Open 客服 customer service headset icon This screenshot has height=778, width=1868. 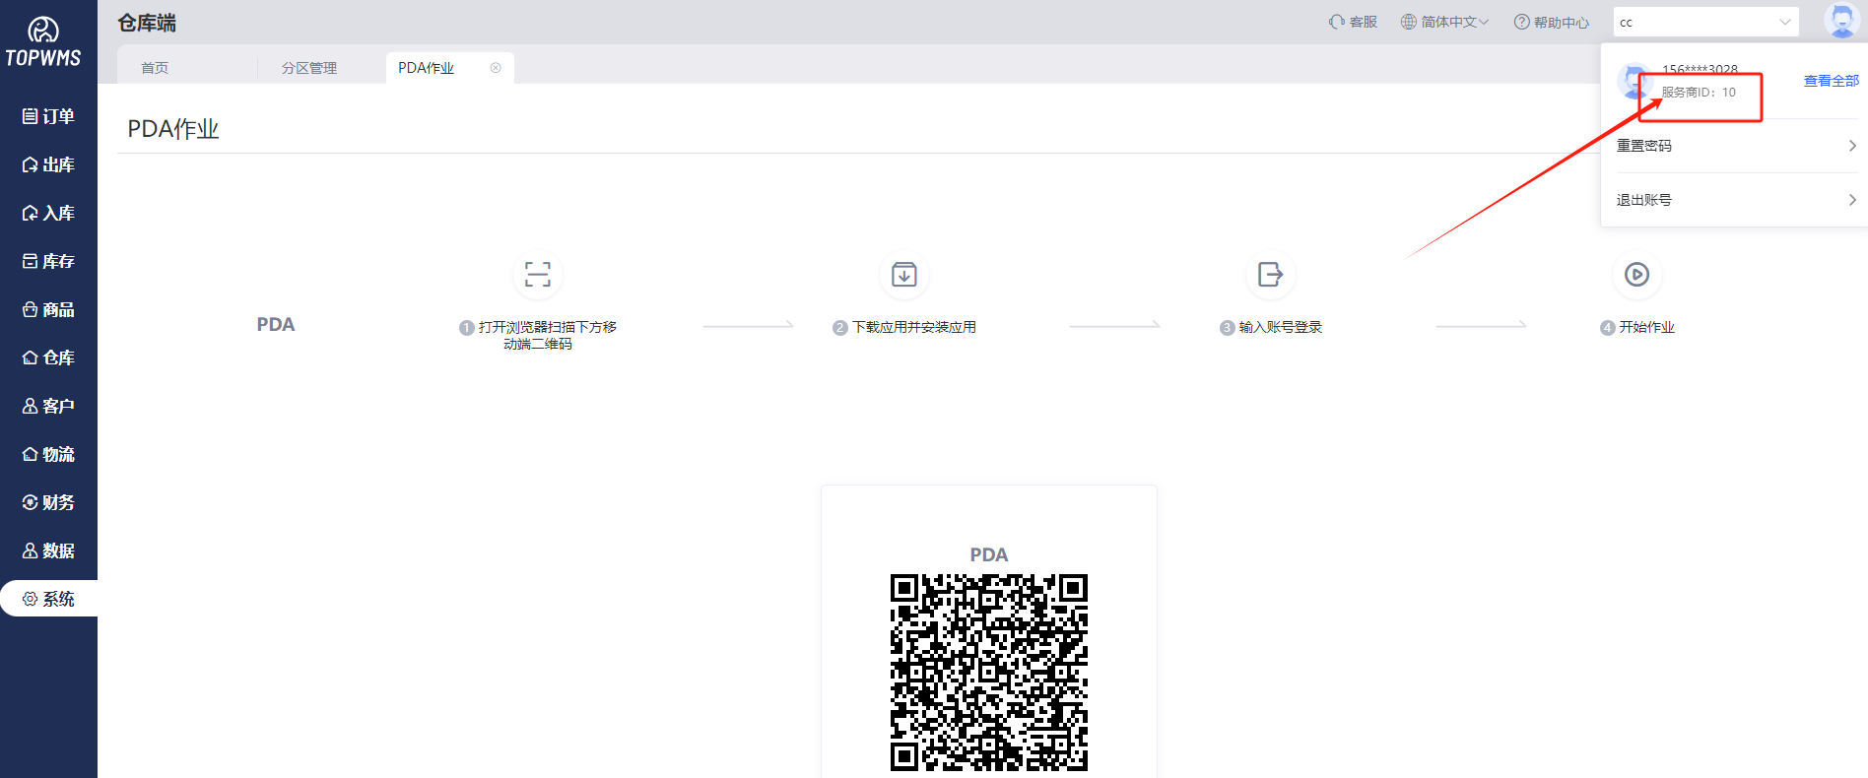[1337, 22]
